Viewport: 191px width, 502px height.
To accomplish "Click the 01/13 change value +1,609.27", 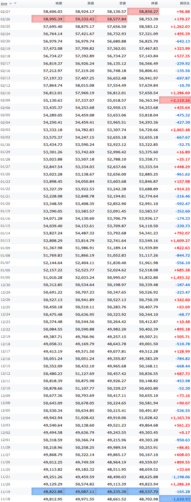I will tap(179, 241).
